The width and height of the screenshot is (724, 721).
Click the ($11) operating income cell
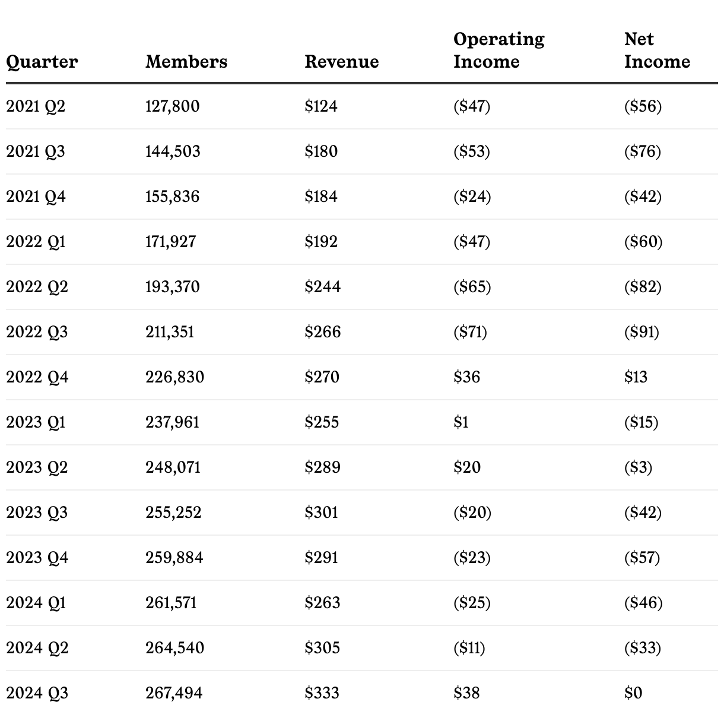click(469, 648)
